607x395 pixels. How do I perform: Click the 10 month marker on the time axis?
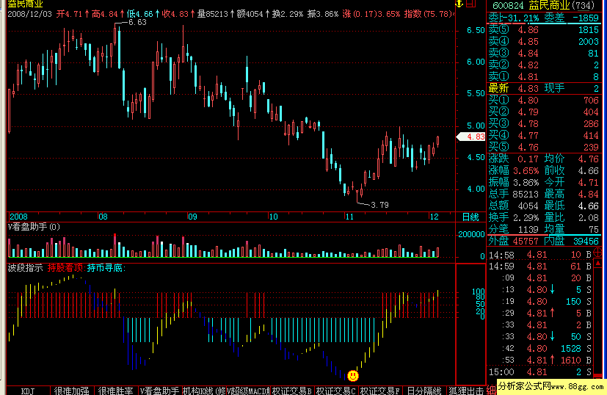273,217
